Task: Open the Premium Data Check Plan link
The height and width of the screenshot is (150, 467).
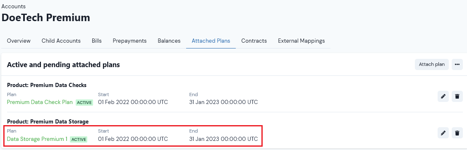Action: coord(40,102)
